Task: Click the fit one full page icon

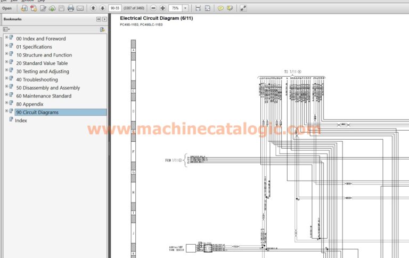Action: point(207,8)
